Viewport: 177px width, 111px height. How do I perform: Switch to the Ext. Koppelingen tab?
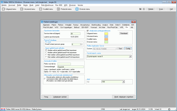[x=66, y=27]
